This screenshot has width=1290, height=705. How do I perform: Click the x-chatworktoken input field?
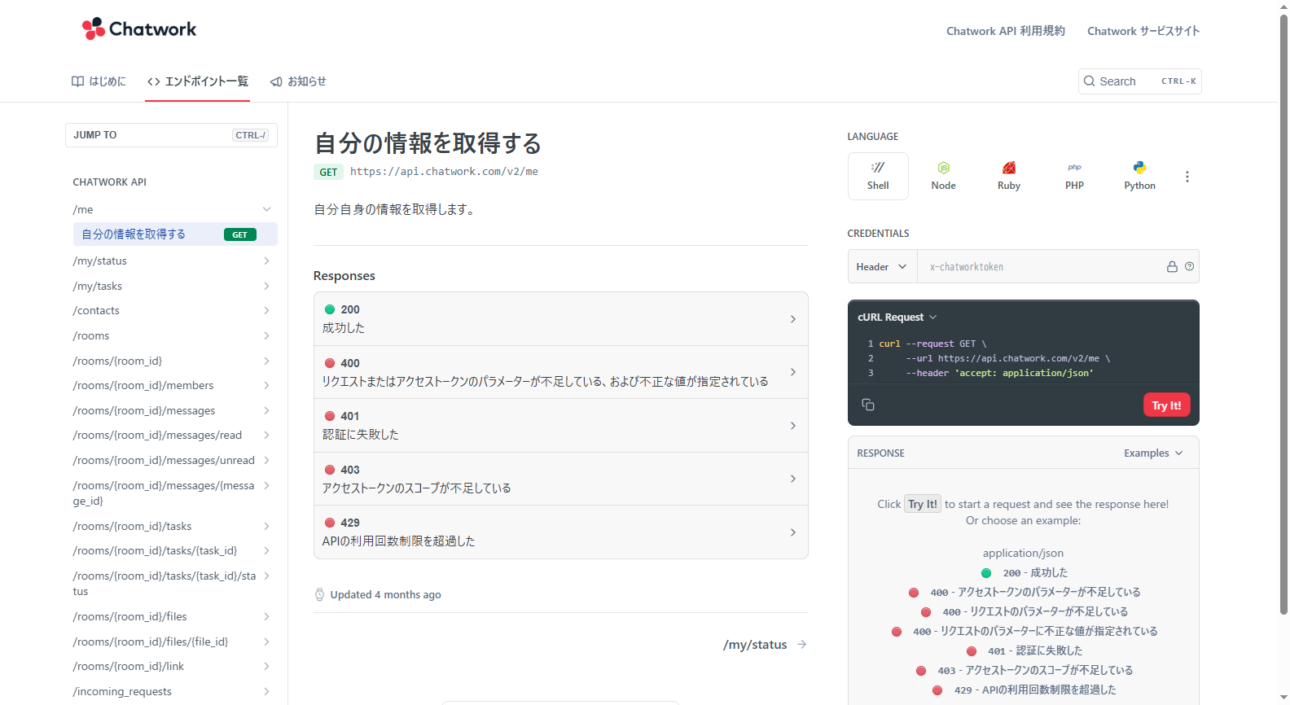point(1042,267)
